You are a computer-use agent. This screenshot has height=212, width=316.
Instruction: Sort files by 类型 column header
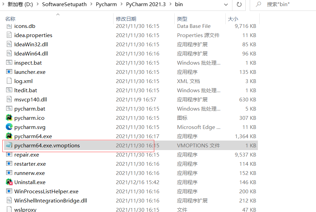[x=182, y=19]
